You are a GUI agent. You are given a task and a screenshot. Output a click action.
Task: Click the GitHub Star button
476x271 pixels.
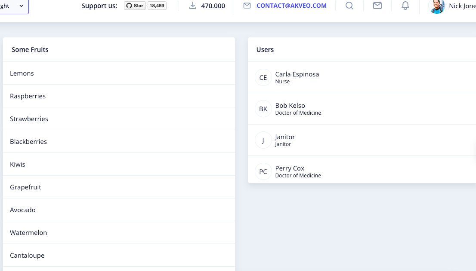coord(134,6)
